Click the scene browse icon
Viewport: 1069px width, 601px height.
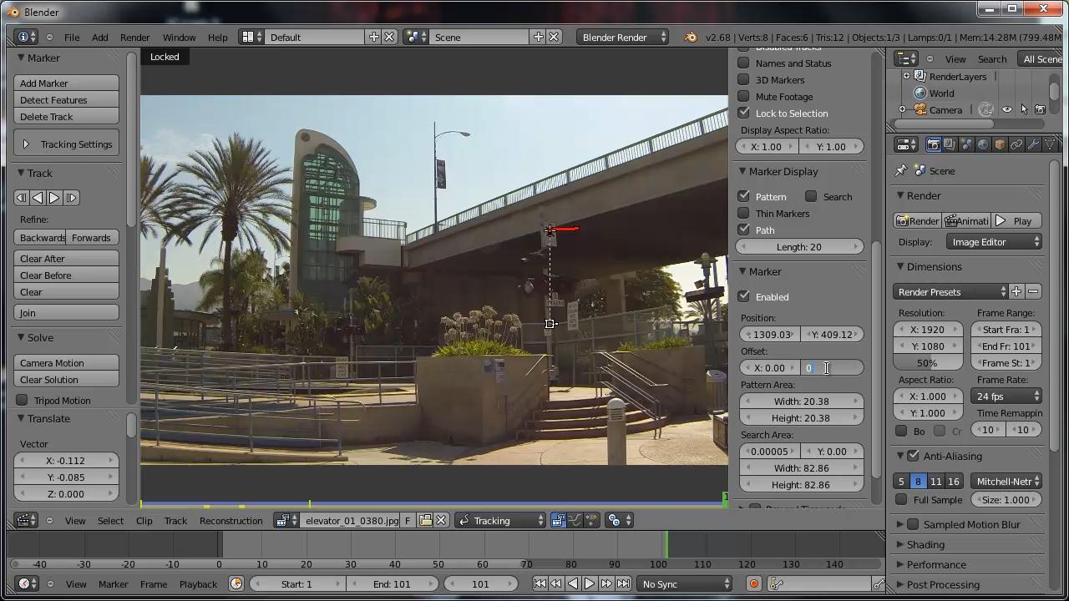click(415, 37)
